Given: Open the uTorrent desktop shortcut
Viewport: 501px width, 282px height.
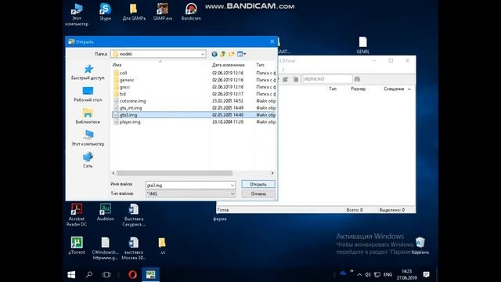Looking at the screenshot, I should pyautogui.click(x=77, y=245).
